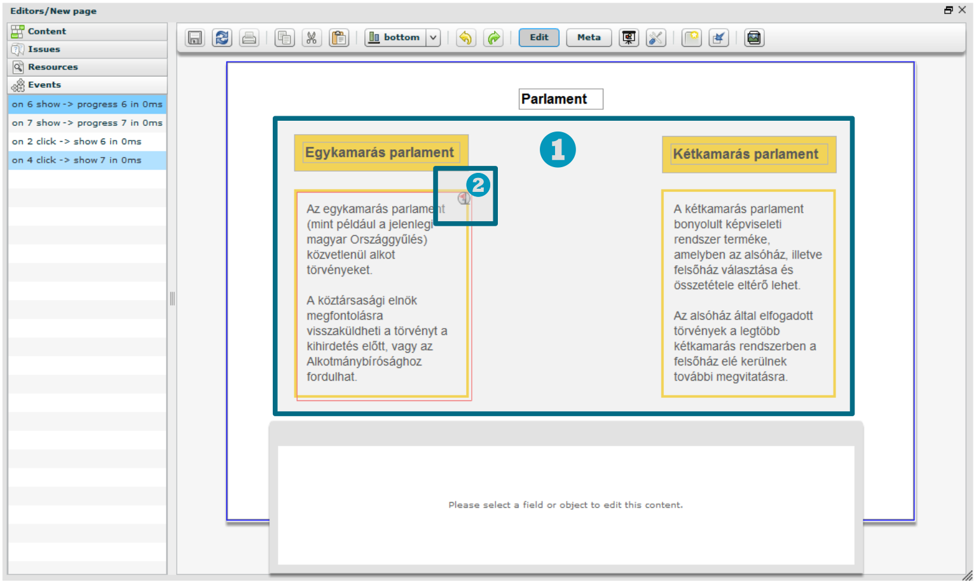The width and height of the screenshot is (976, 584).
Task: Click the Save icon in toolbar
Action: coord(195,38)
